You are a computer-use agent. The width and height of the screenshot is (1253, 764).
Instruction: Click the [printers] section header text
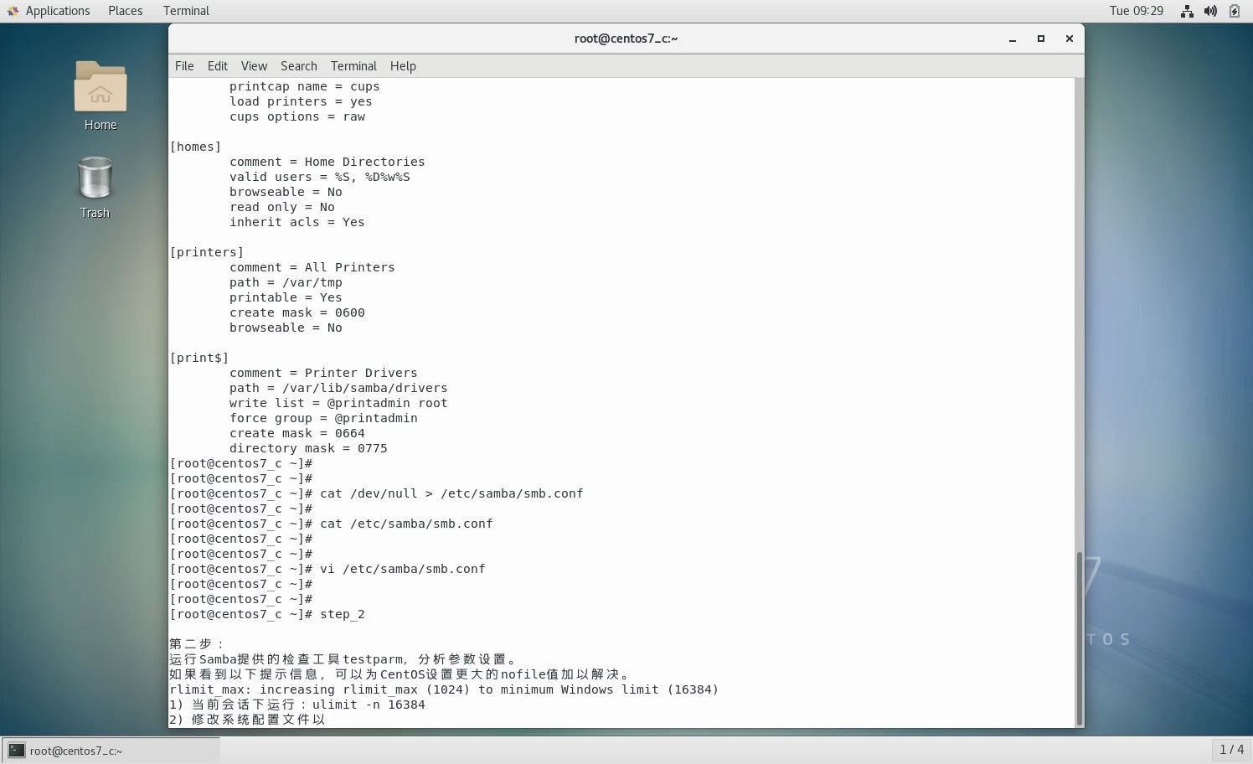[207, 252]
